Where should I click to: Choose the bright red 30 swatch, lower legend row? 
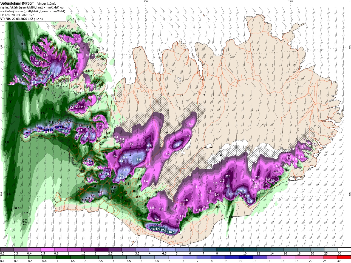[344, 257]
